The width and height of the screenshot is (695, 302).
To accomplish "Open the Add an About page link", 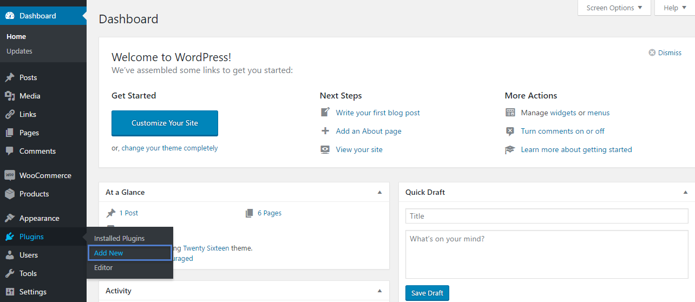I will (x=369, y=131).
